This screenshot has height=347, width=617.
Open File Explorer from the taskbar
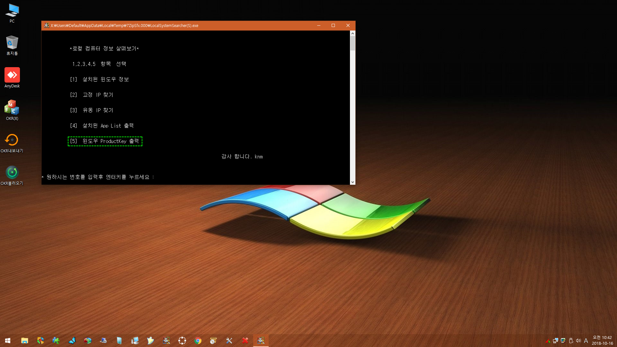(24, 341)
